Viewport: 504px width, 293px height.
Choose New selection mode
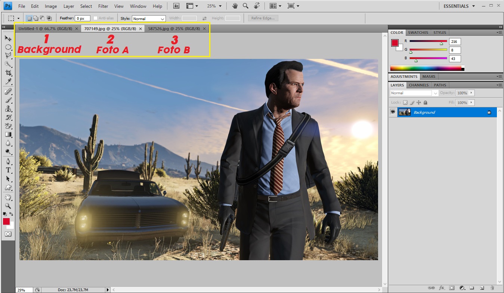pos(29,18)
